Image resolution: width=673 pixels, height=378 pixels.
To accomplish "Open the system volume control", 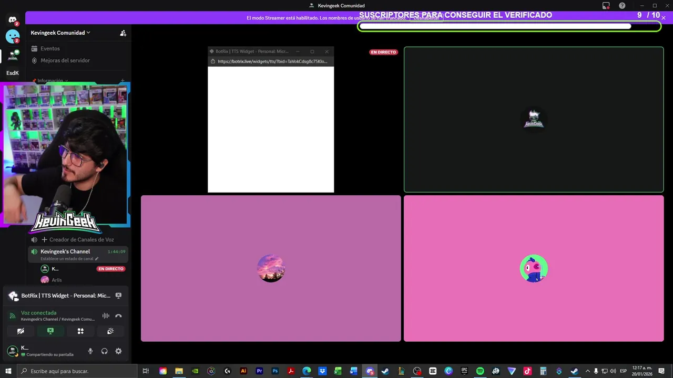I will pyautogui.click(x=613, y=371).
